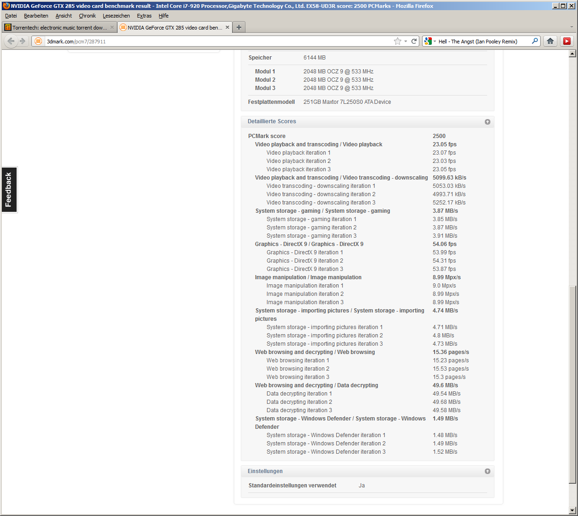Click the PCMark score value 2500
This screenshot has height=516, width=578.
(x=439, y=136)
